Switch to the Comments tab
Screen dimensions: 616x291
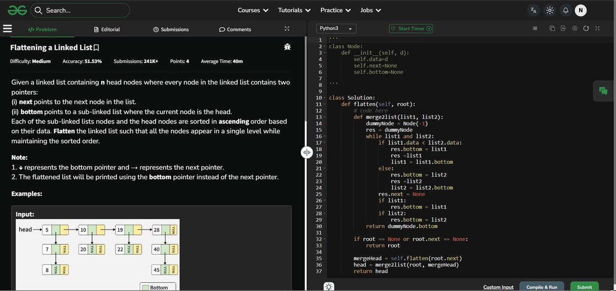click(x=235, y=29)
